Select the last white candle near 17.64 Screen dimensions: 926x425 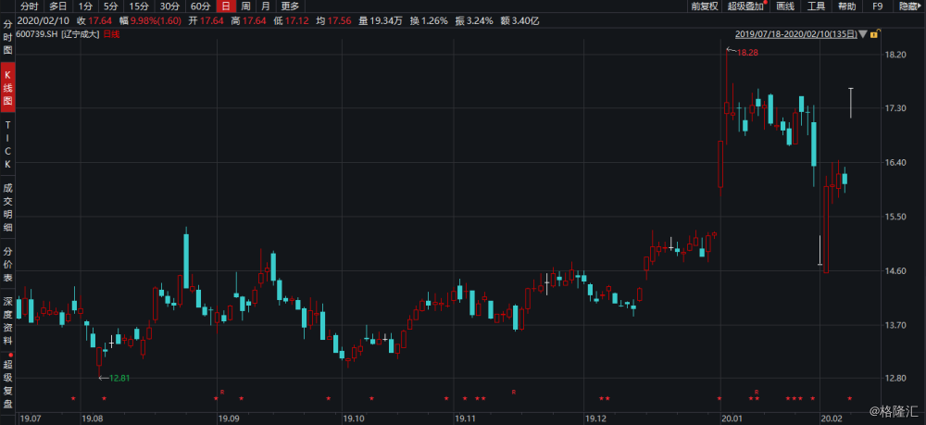(x=851, y=103)
